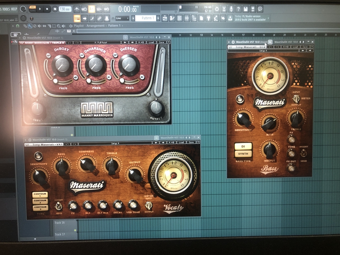Click the DeBoxy FREQ slider handle

tap(55, 81)
